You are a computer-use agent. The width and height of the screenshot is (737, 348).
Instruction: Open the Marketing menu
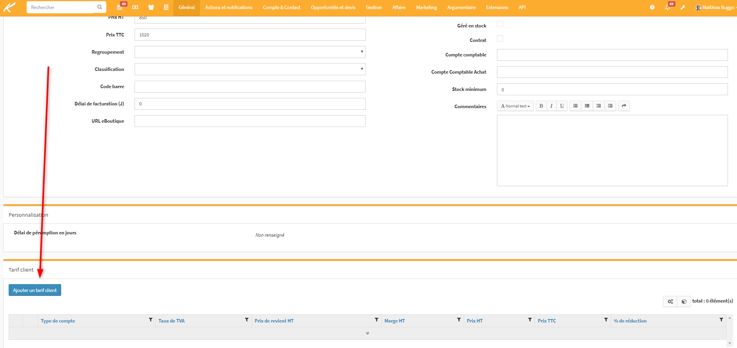click(x=426, y=7)
